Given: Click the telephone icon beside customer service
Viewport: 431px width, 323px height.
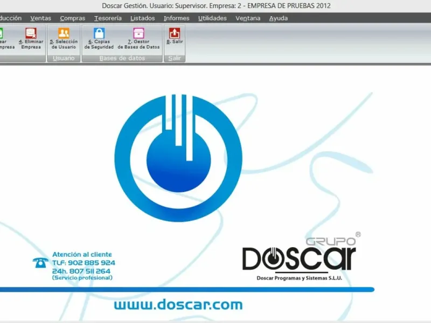Looking at the screenshot, I should [x=40, y=263].
